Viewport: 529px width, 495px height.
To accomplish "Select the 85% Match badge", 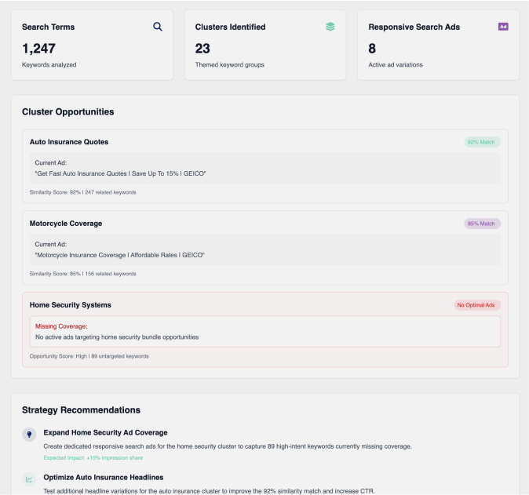I will tap(481, 224).
